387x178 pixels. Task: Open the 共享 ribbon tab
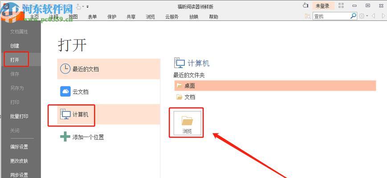tap(131, 17)
